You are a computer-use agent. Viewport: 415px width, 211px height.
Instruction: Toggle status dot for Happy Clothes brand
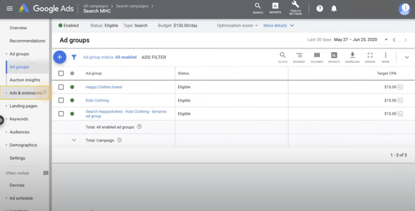coord(72,87)
